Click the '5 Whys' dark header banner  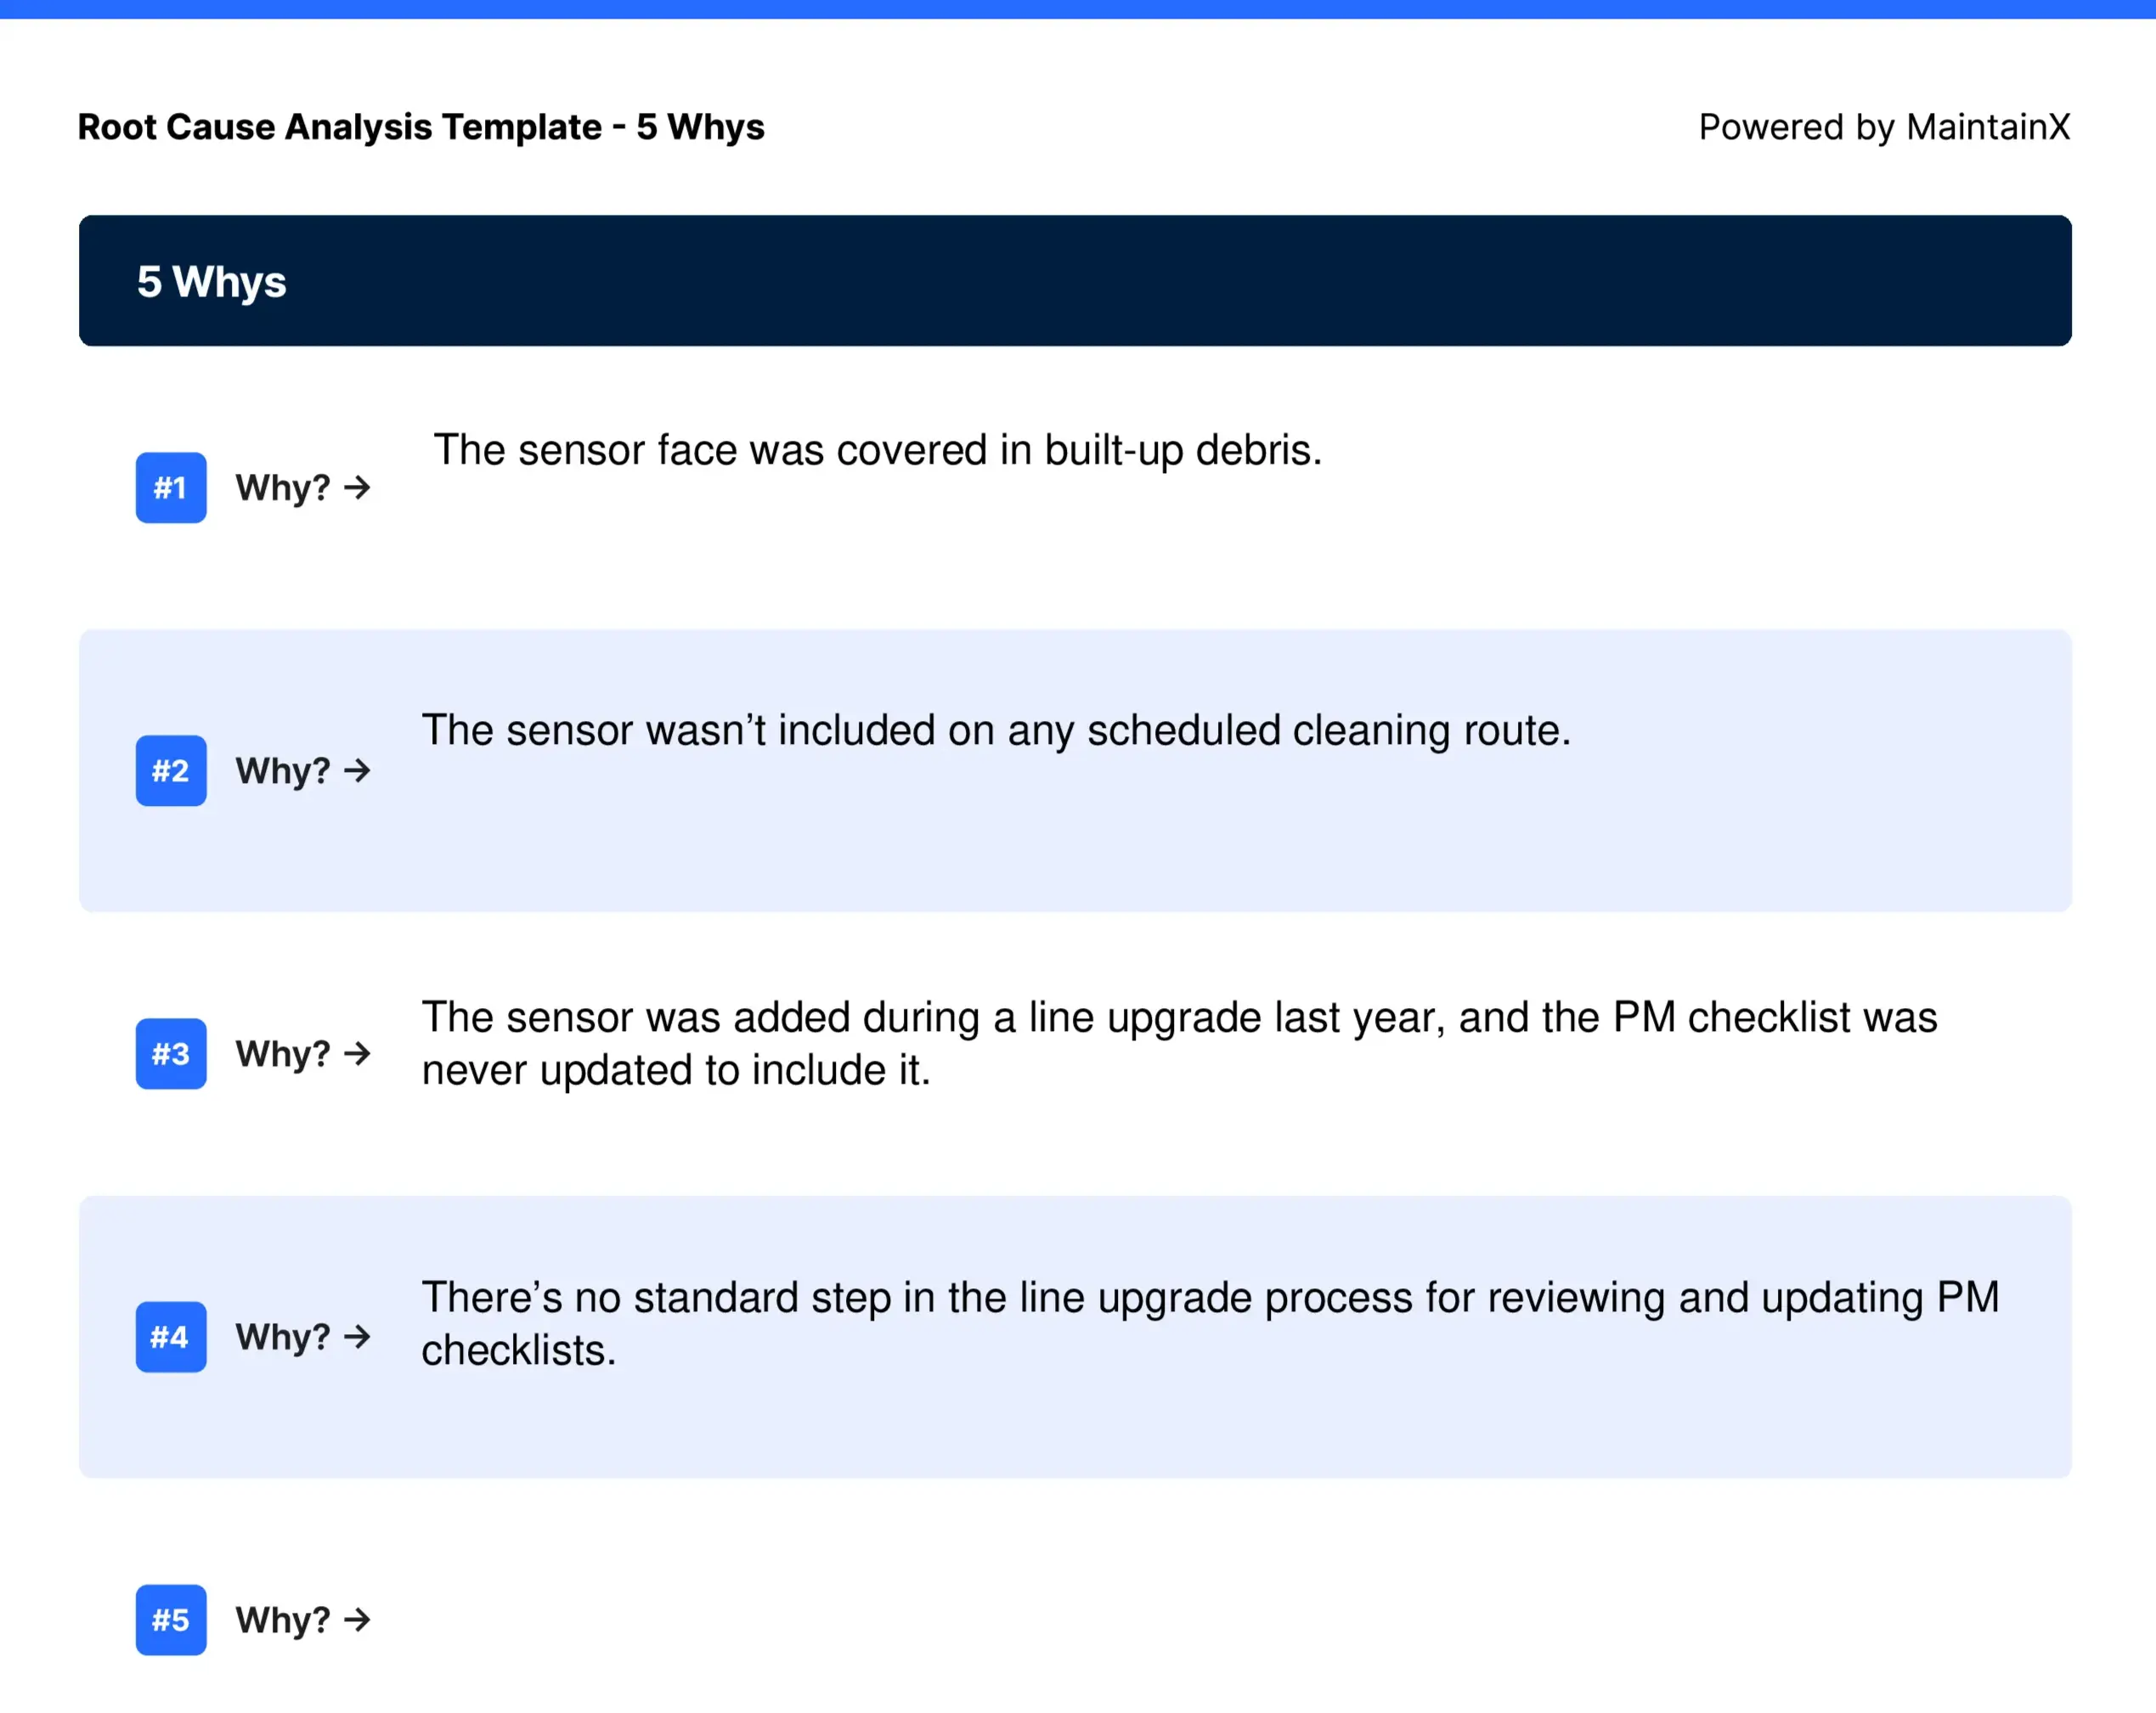click(1075, 281)
